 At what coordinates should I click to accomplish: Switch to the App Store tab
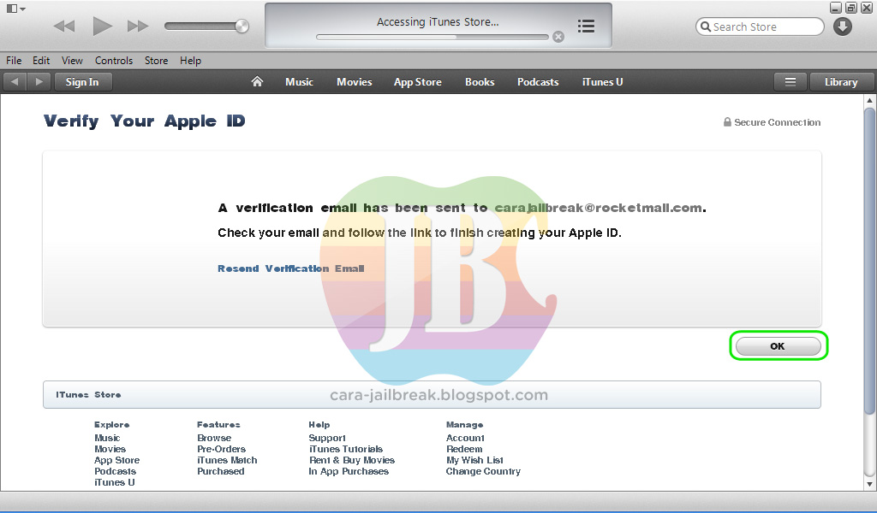418,81
